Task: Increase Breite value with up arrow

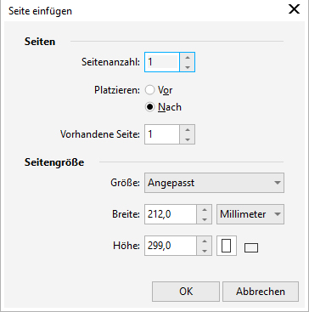Action: tap(205, 209)
